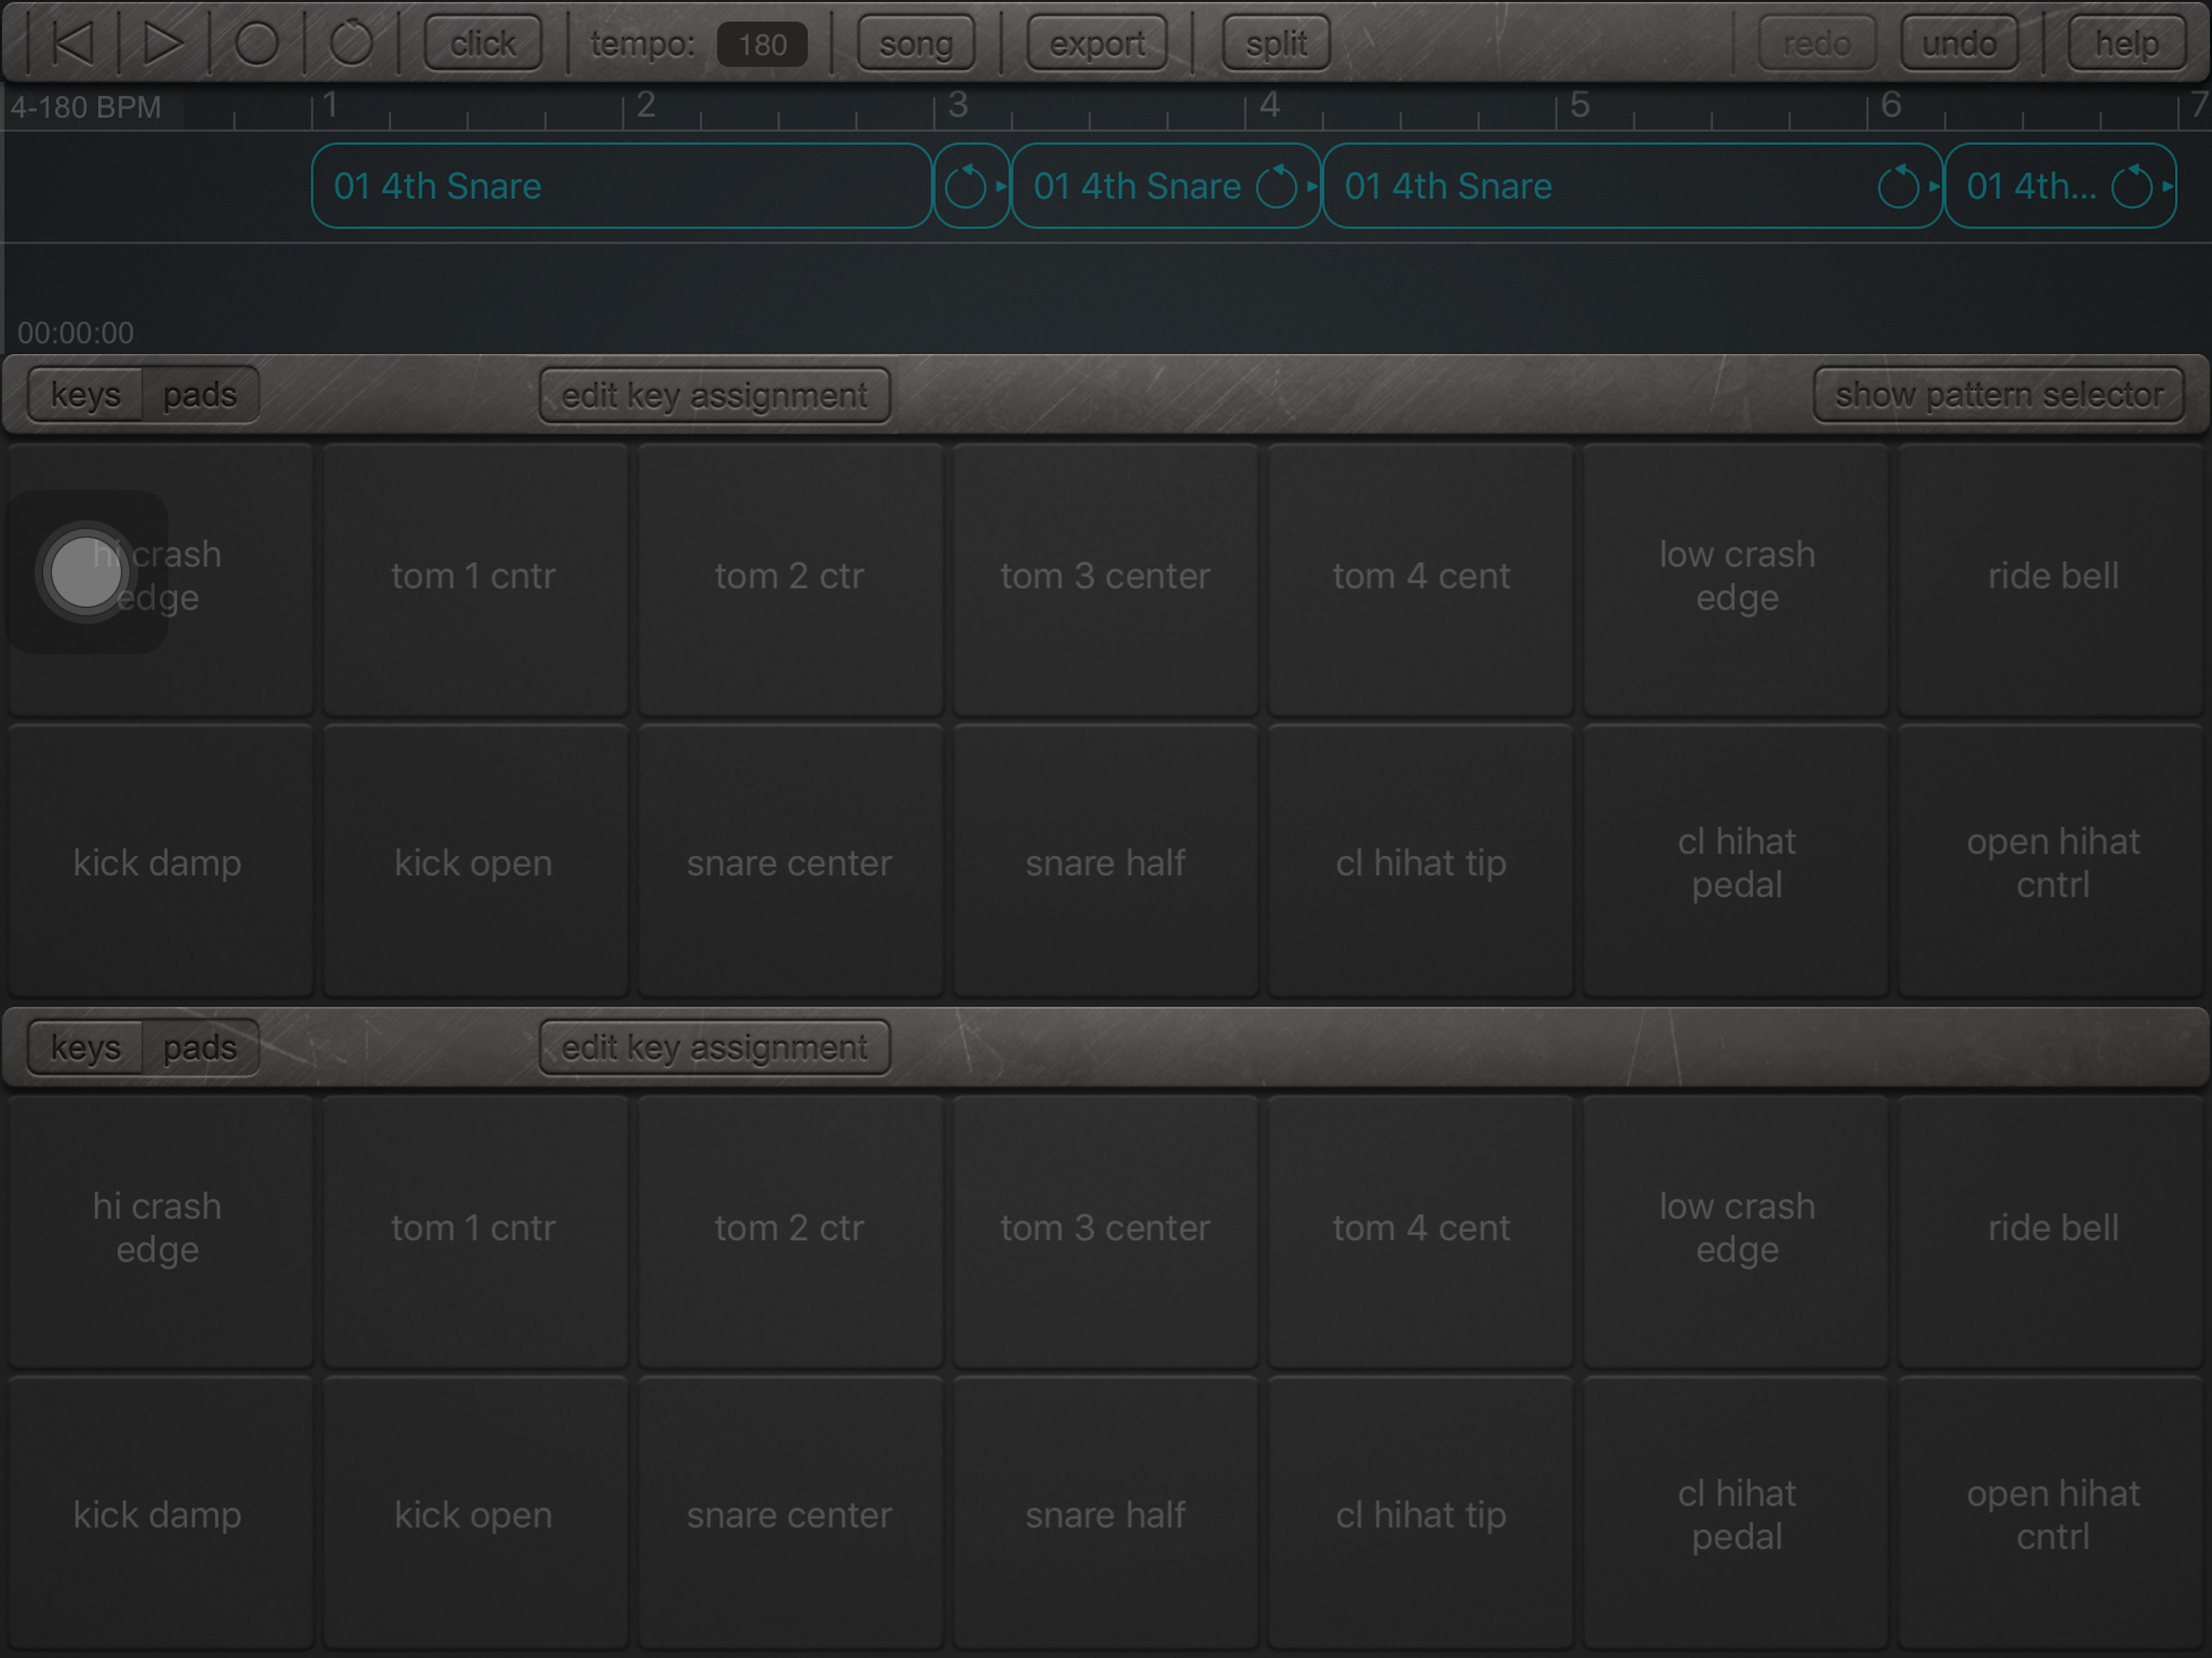Click the tempo value field 180
The width and height of the screenshot is (2212, 1658).
(x=762, y=44)
